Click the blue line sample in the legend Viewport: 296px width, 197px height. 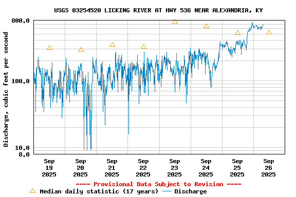click(167, 191)
